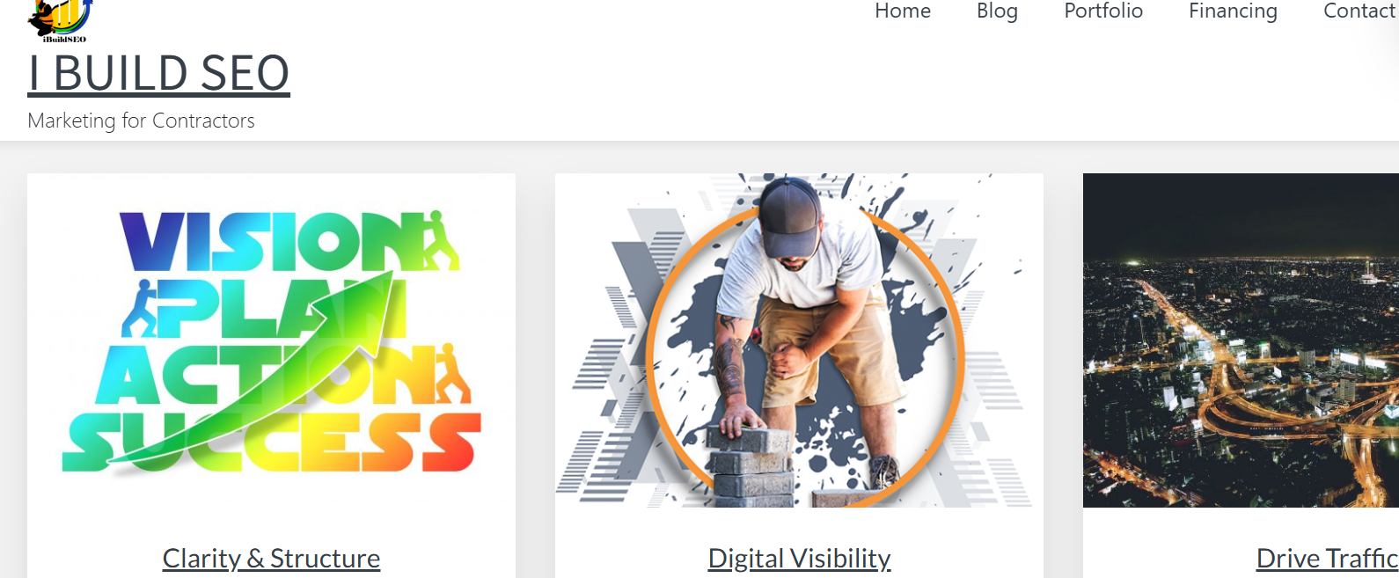This screenshot has width=1399, height=578.
Task: Navigate to the Contact page
Action: (x=1360, y=11)
